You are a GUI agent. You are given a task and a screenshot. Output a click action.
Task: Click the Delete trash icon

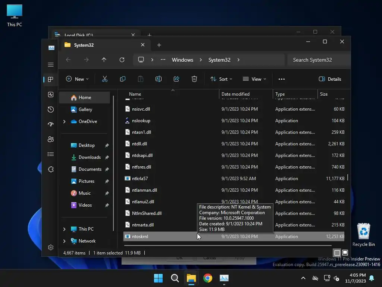point(194,79)
